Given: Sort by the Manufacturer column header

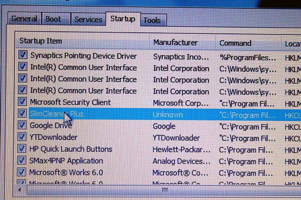Looking at the screenshot, I should point(183,43).
